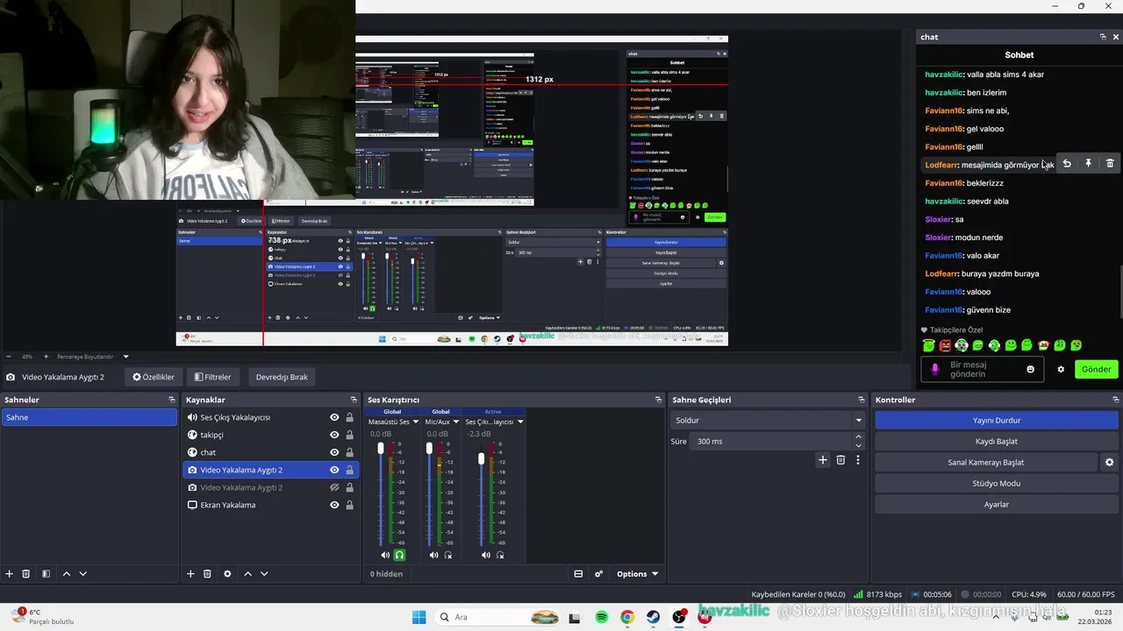Click Sanal Kamerayı Başlat button
The height and width of the screenshot is (631, 1123).
(986, 462)
